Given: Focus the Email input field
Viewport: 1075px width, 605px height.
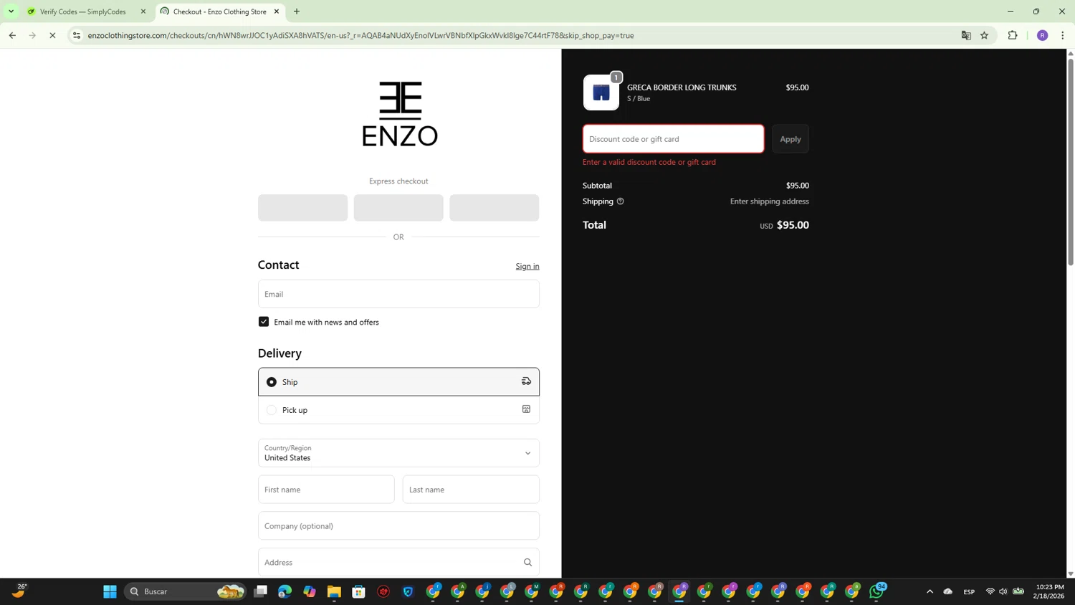Looking at the screenshot, I should [x=398, y=294].
